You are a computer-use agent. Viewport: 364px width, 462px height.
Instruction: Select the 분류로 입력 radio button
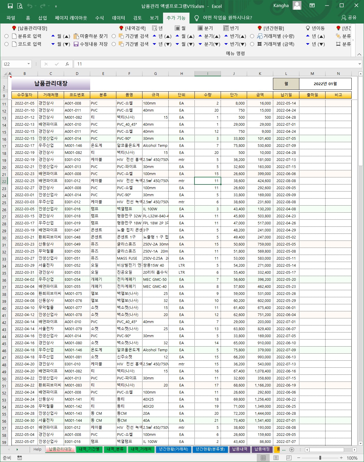[x=6, y=36]
